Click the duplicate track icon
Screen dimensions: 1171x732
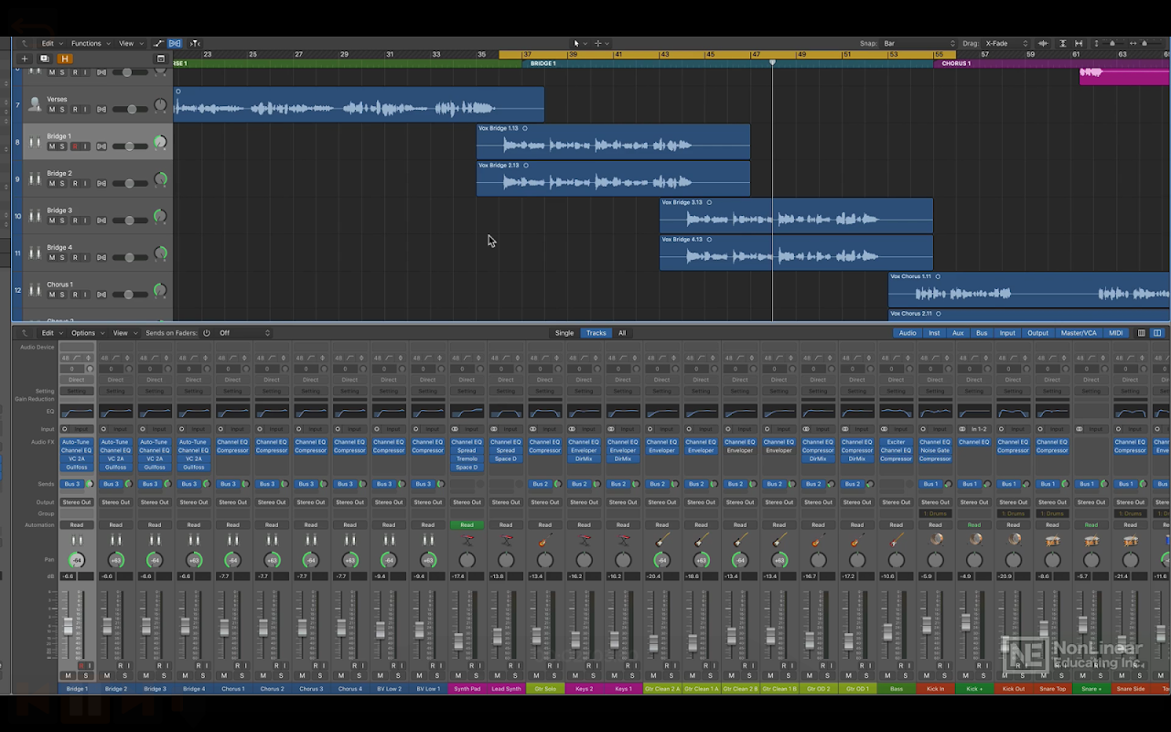tap(44, 59)
